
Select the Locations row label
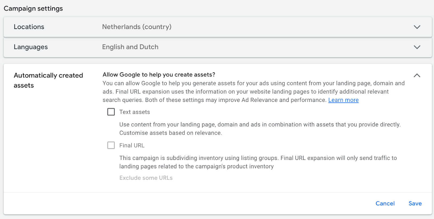[29, 27]
